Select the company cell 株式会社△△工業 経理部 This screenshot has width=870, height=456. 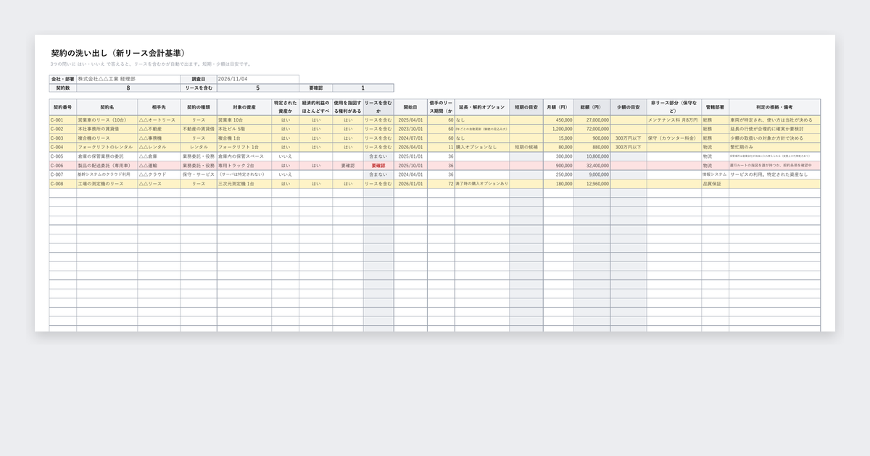click(128, 79)
